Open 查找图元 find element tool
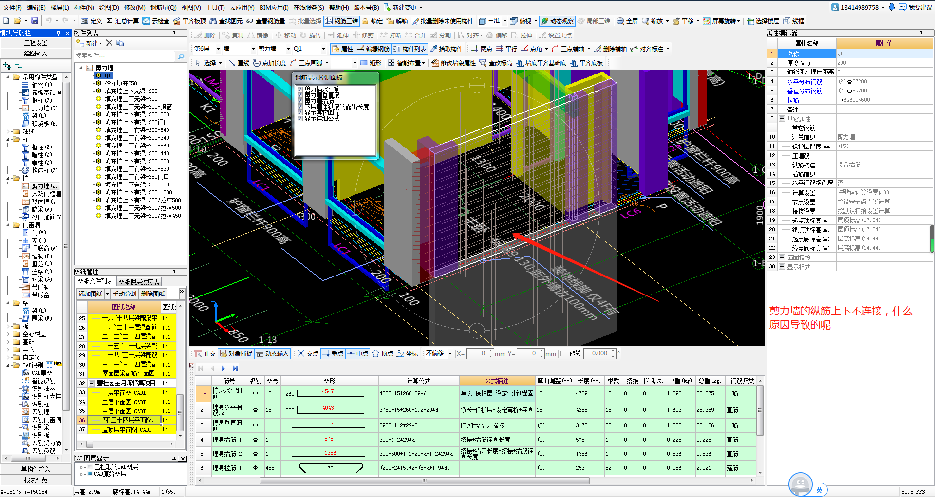The width and height of the screenshot is (935, 497). pyautogui.click(x=226, y=21)
